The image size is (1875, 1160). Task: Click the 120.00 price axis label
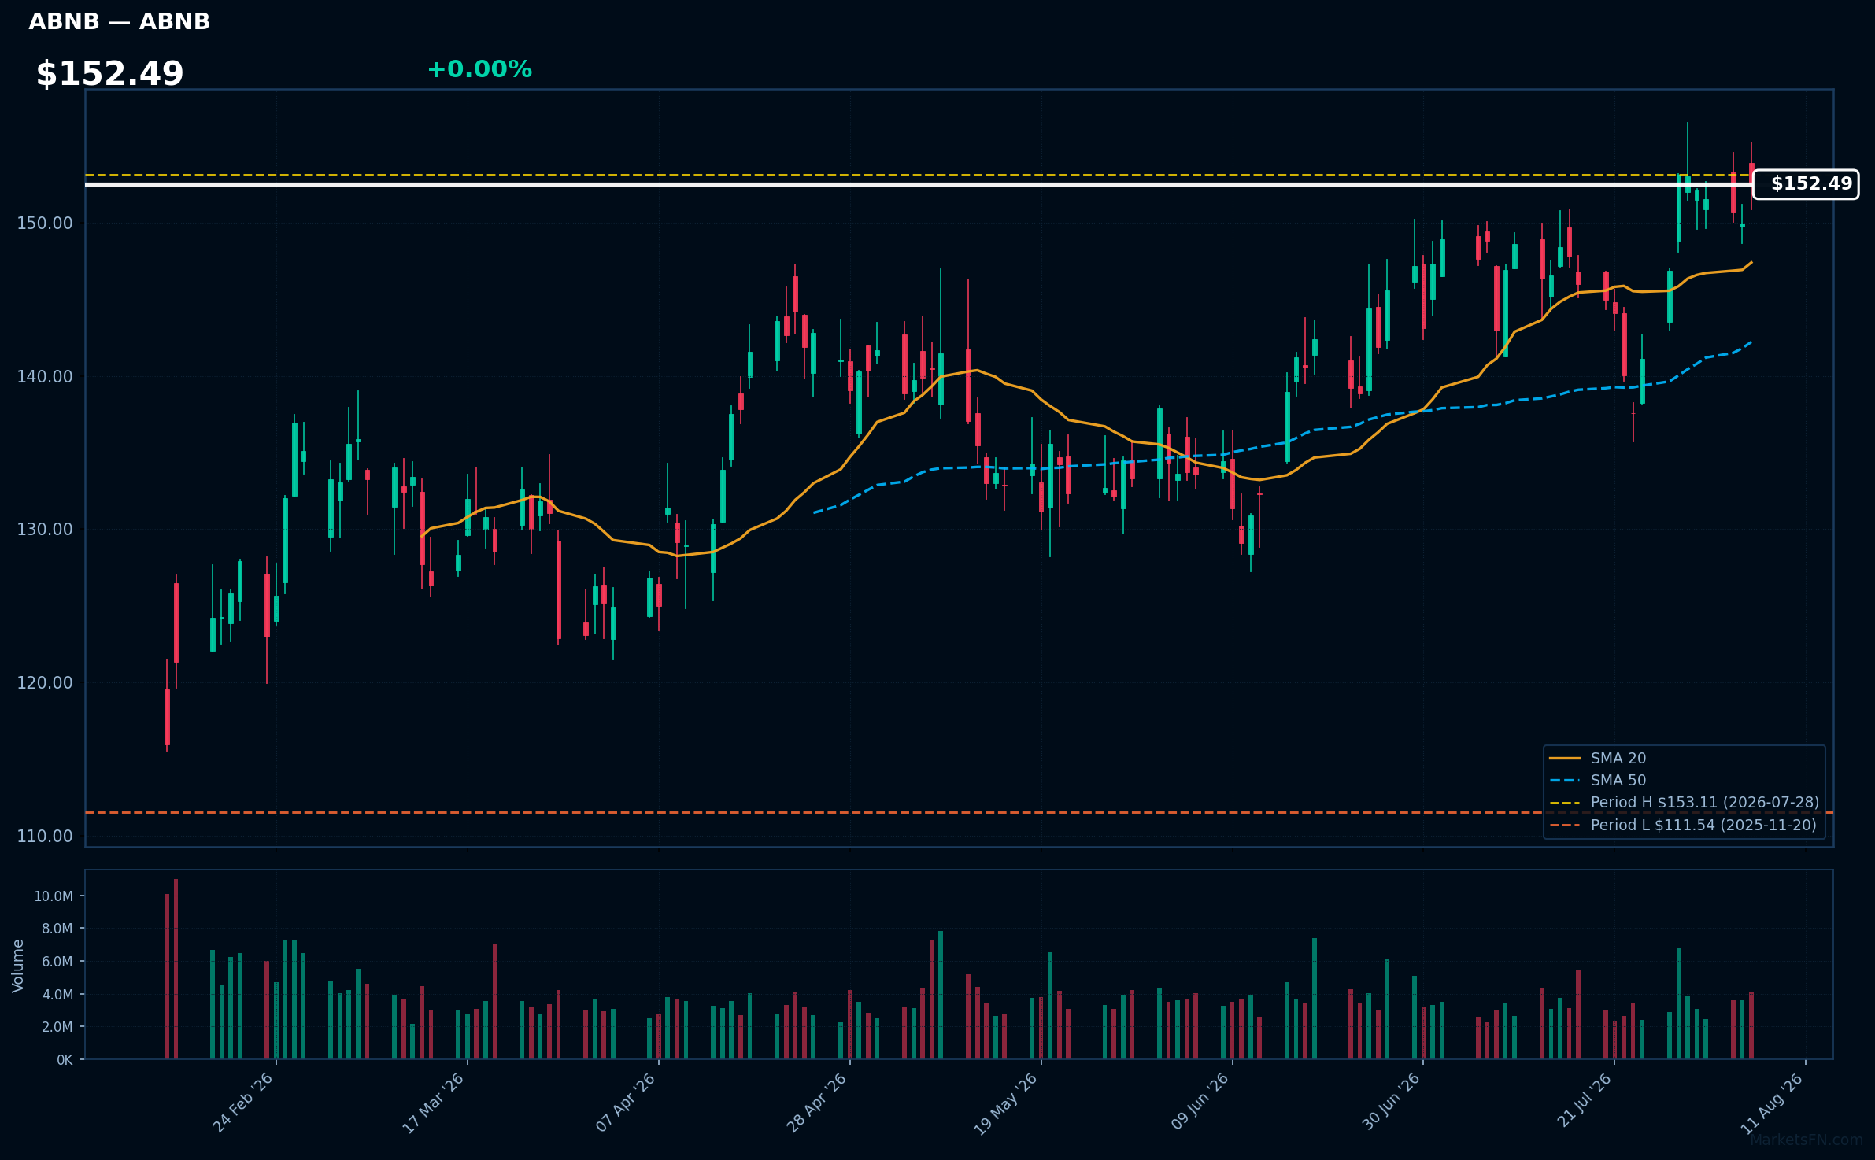[45, 683]
